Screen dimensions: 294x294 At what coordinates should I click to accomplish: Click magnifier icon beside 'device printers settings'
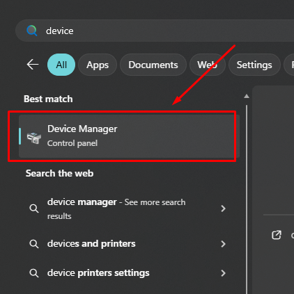(x=34, y=273)
